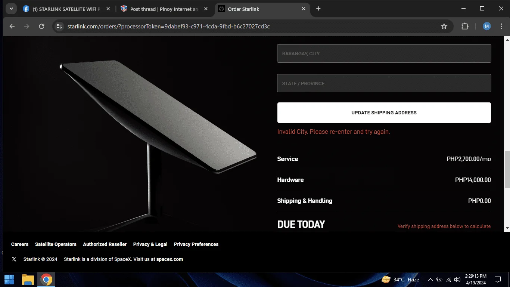Select the DUE TODAY heading
The image size is (510, 287).
click(x=301, y=224)
